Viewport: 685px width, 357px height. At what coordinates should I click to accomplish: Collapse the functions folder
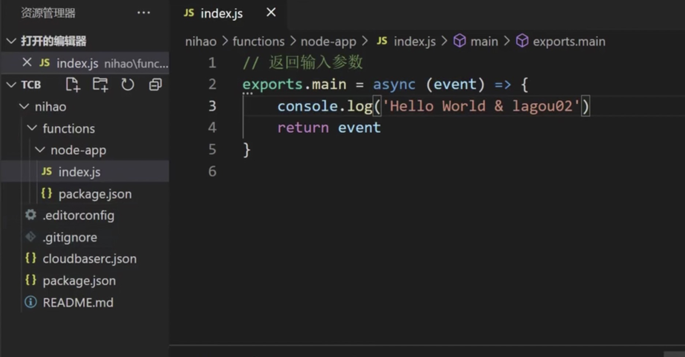[x=31, y=128]
